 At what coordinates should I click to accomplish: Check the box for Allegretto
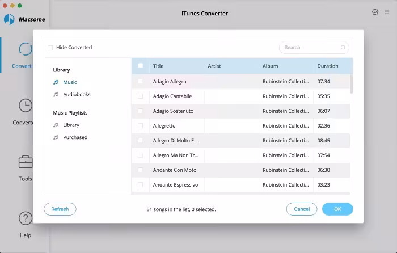click(x=140, y=125)
